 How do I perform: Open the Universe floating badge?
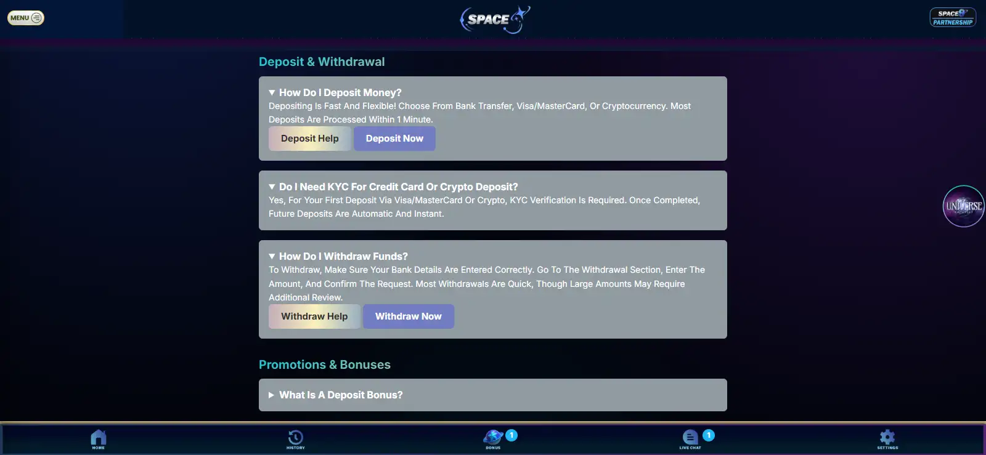tap(964, 206)
